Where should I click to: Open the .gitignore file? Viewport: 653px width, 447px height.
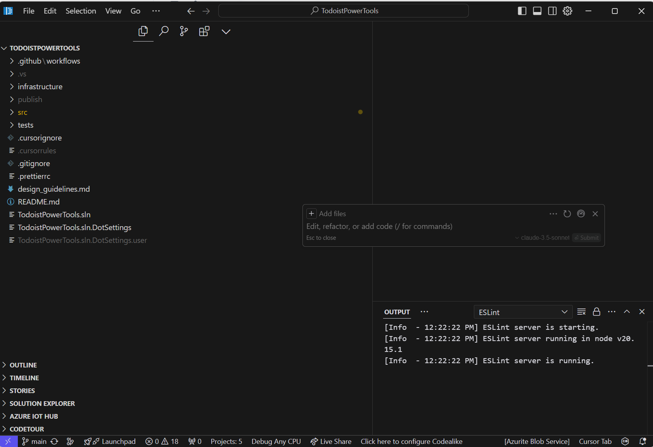[x=186, y=163]
